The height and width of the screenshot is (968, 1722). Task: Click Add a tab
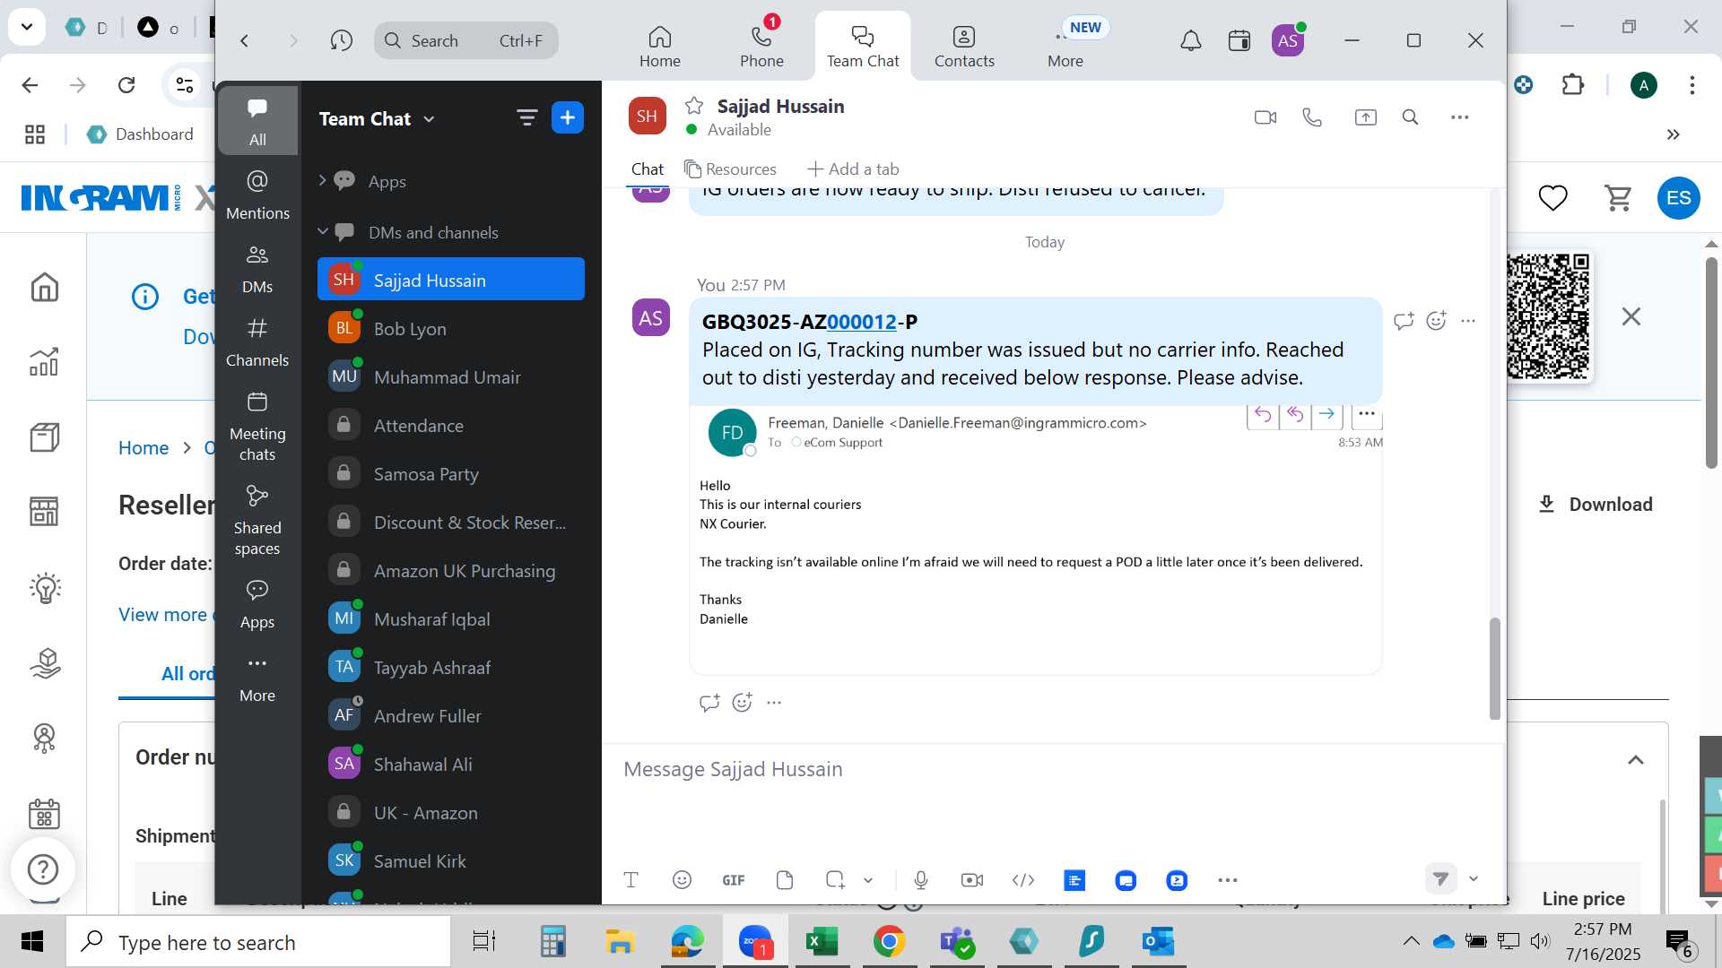853,169
